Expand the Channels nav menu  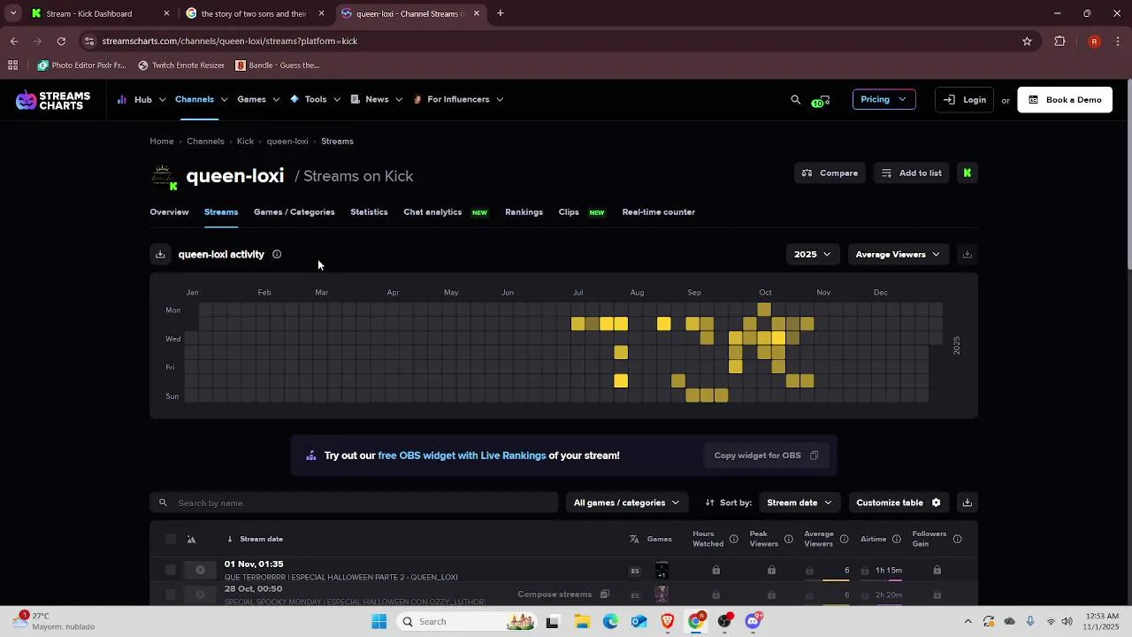click(202, 100)
